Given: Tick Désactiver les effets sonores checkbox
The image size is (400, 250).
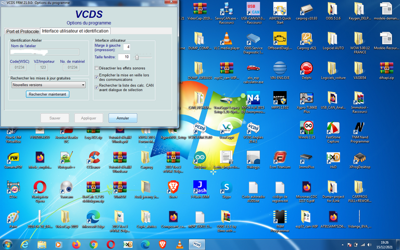Looking at the screenshot, I should tap(96, 68).
